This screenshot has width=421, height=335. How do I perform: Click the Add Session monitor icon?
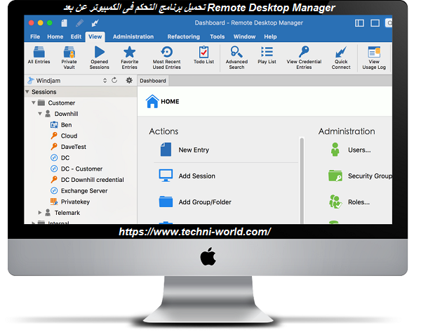(166, 176)
